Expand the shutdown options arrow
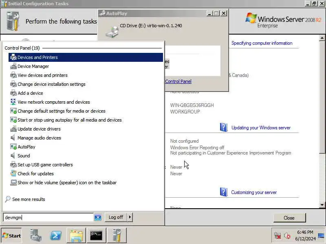Viewport: 326px width, 244px height. click(130, 217)
